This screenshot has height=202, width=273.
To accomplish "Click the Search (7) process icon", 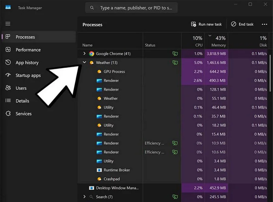I will [x=91, y=197].
